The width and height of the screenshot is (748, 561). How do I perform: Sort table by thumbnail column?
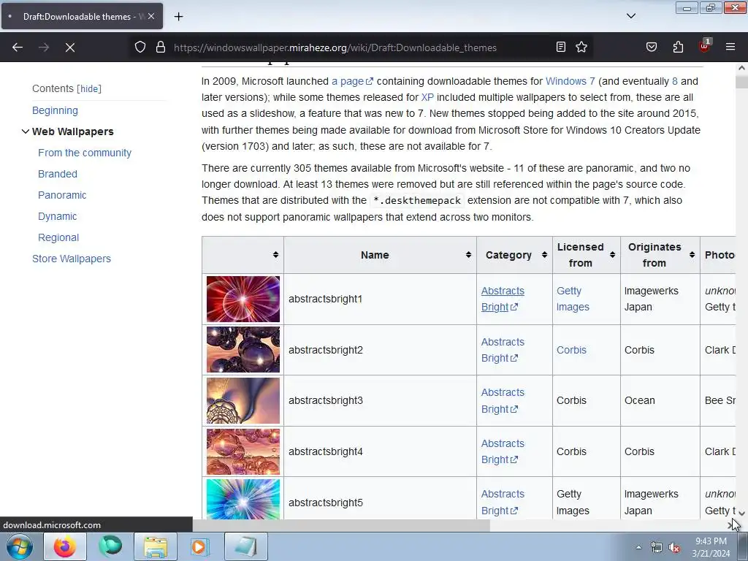click(275, 255)
